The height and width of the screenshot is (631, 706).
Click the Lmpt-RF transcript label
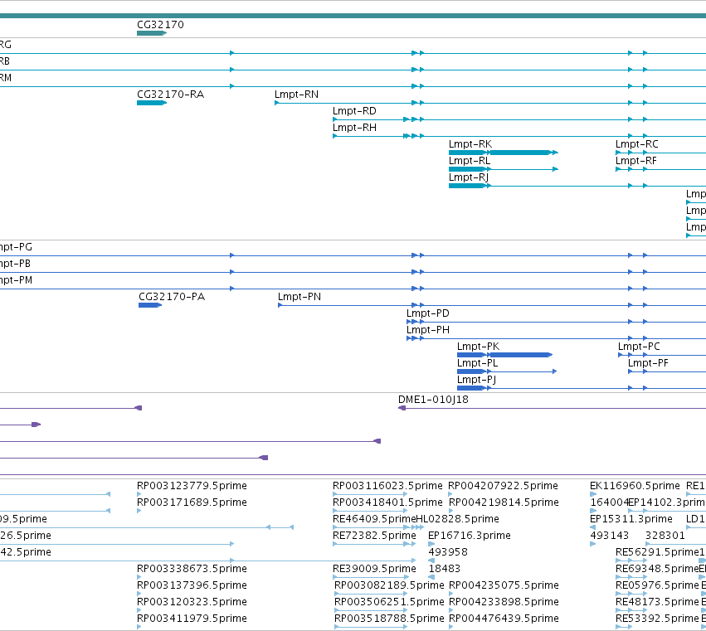(x=635, y=161)
